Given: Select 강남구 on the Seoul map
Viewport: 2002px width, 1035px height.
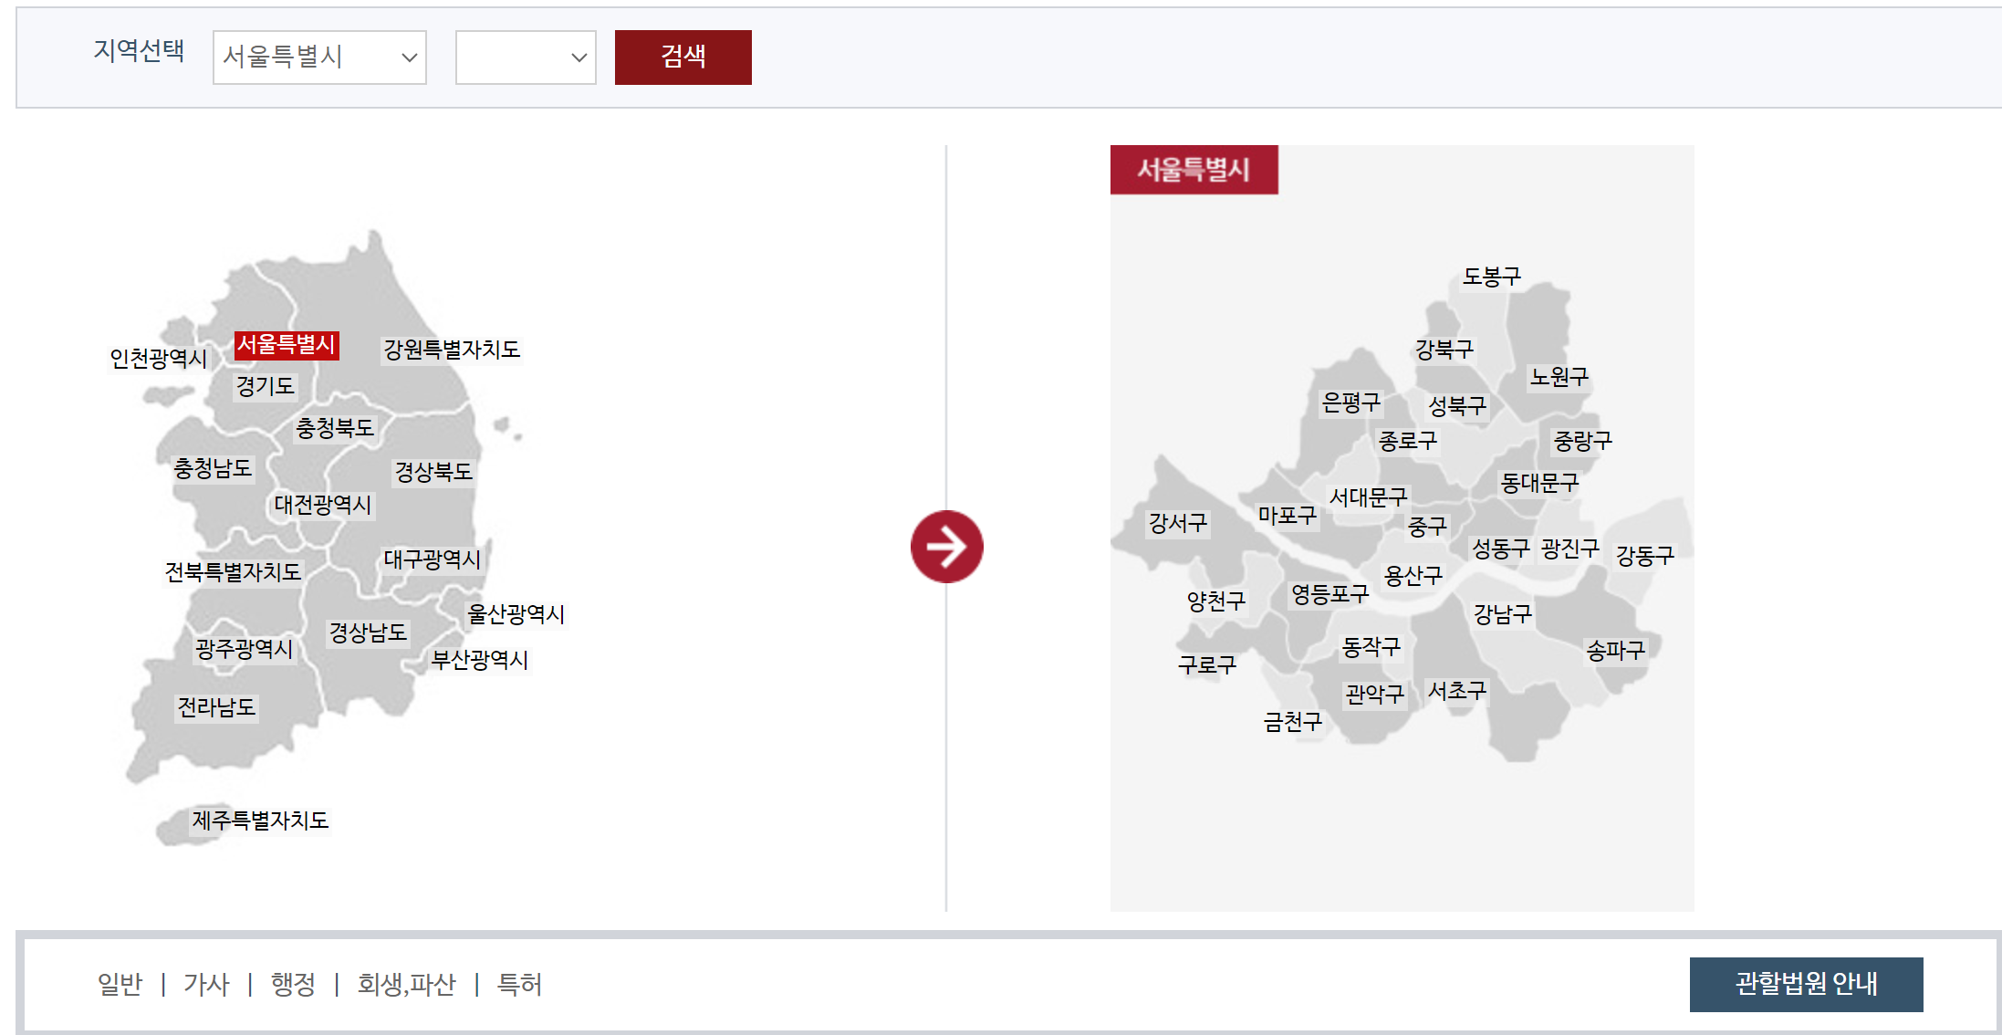Looking at the screenshot, I should [x=1502, y=614].
